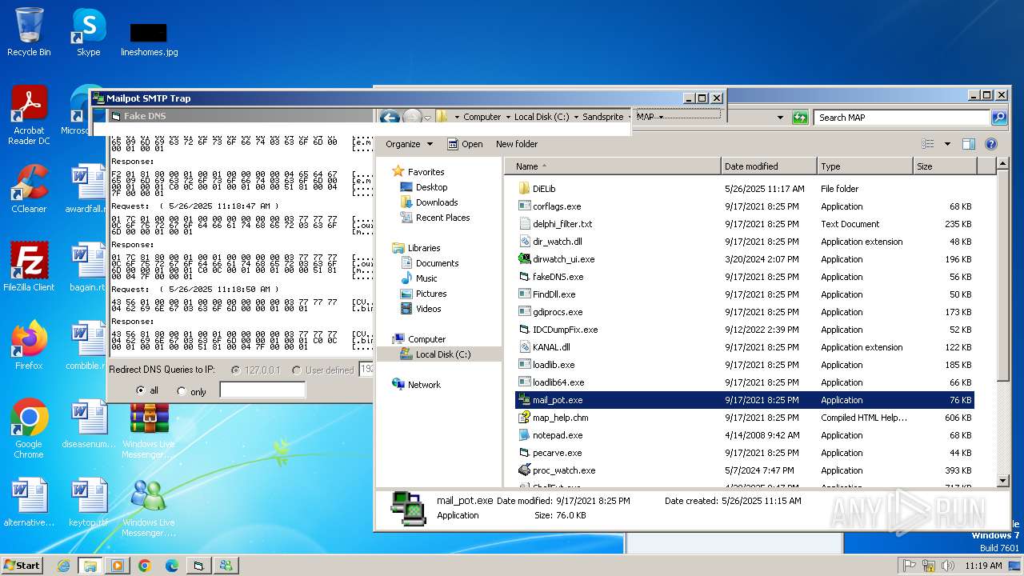This screenshot has height=576, width=1024.
Task: Click Chrome icon in the taskbar
Action: [x=144, y=566]
